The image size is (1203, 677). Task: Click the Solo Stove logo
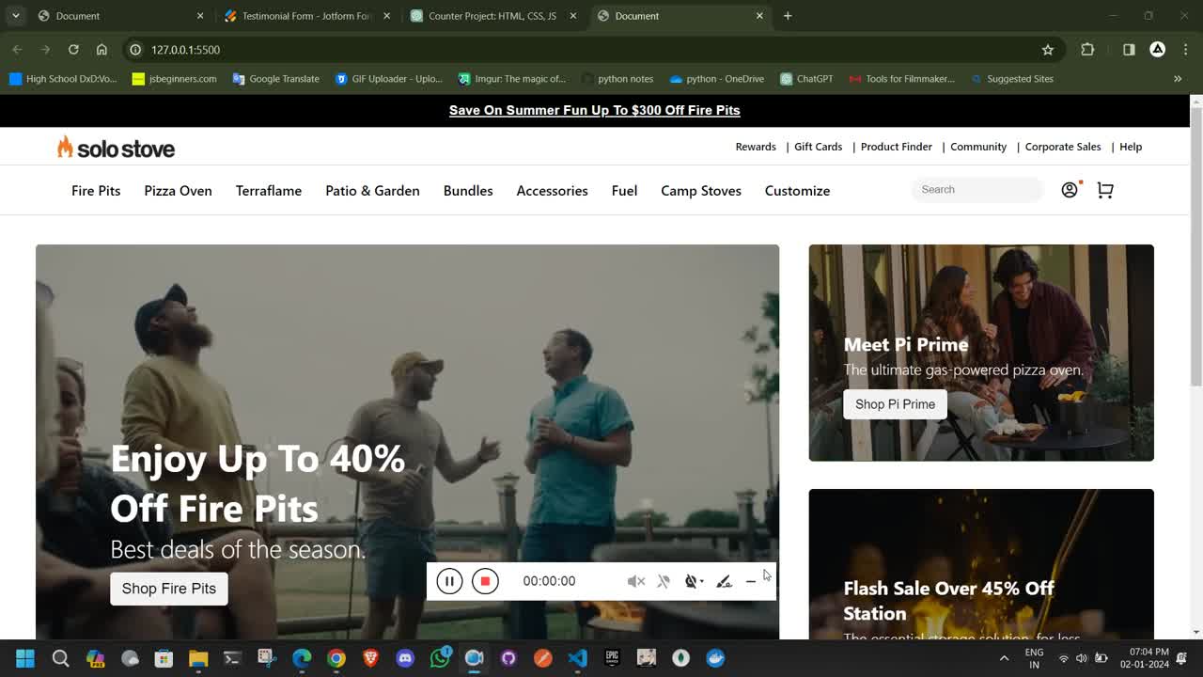point(116,148)
